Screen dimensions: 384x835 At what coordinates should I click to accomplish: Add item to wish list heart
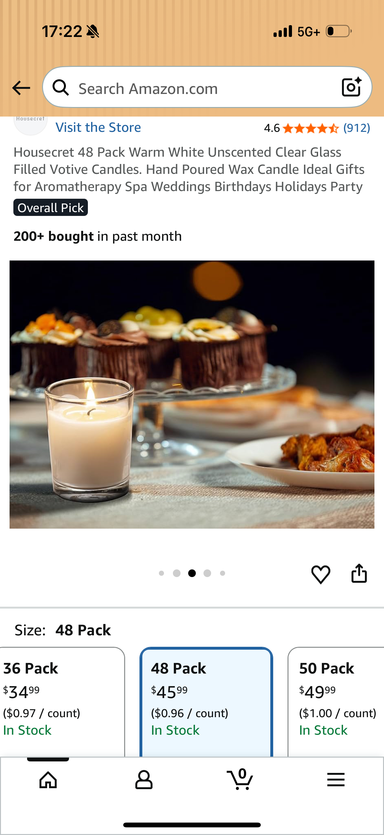pos(321,574)
